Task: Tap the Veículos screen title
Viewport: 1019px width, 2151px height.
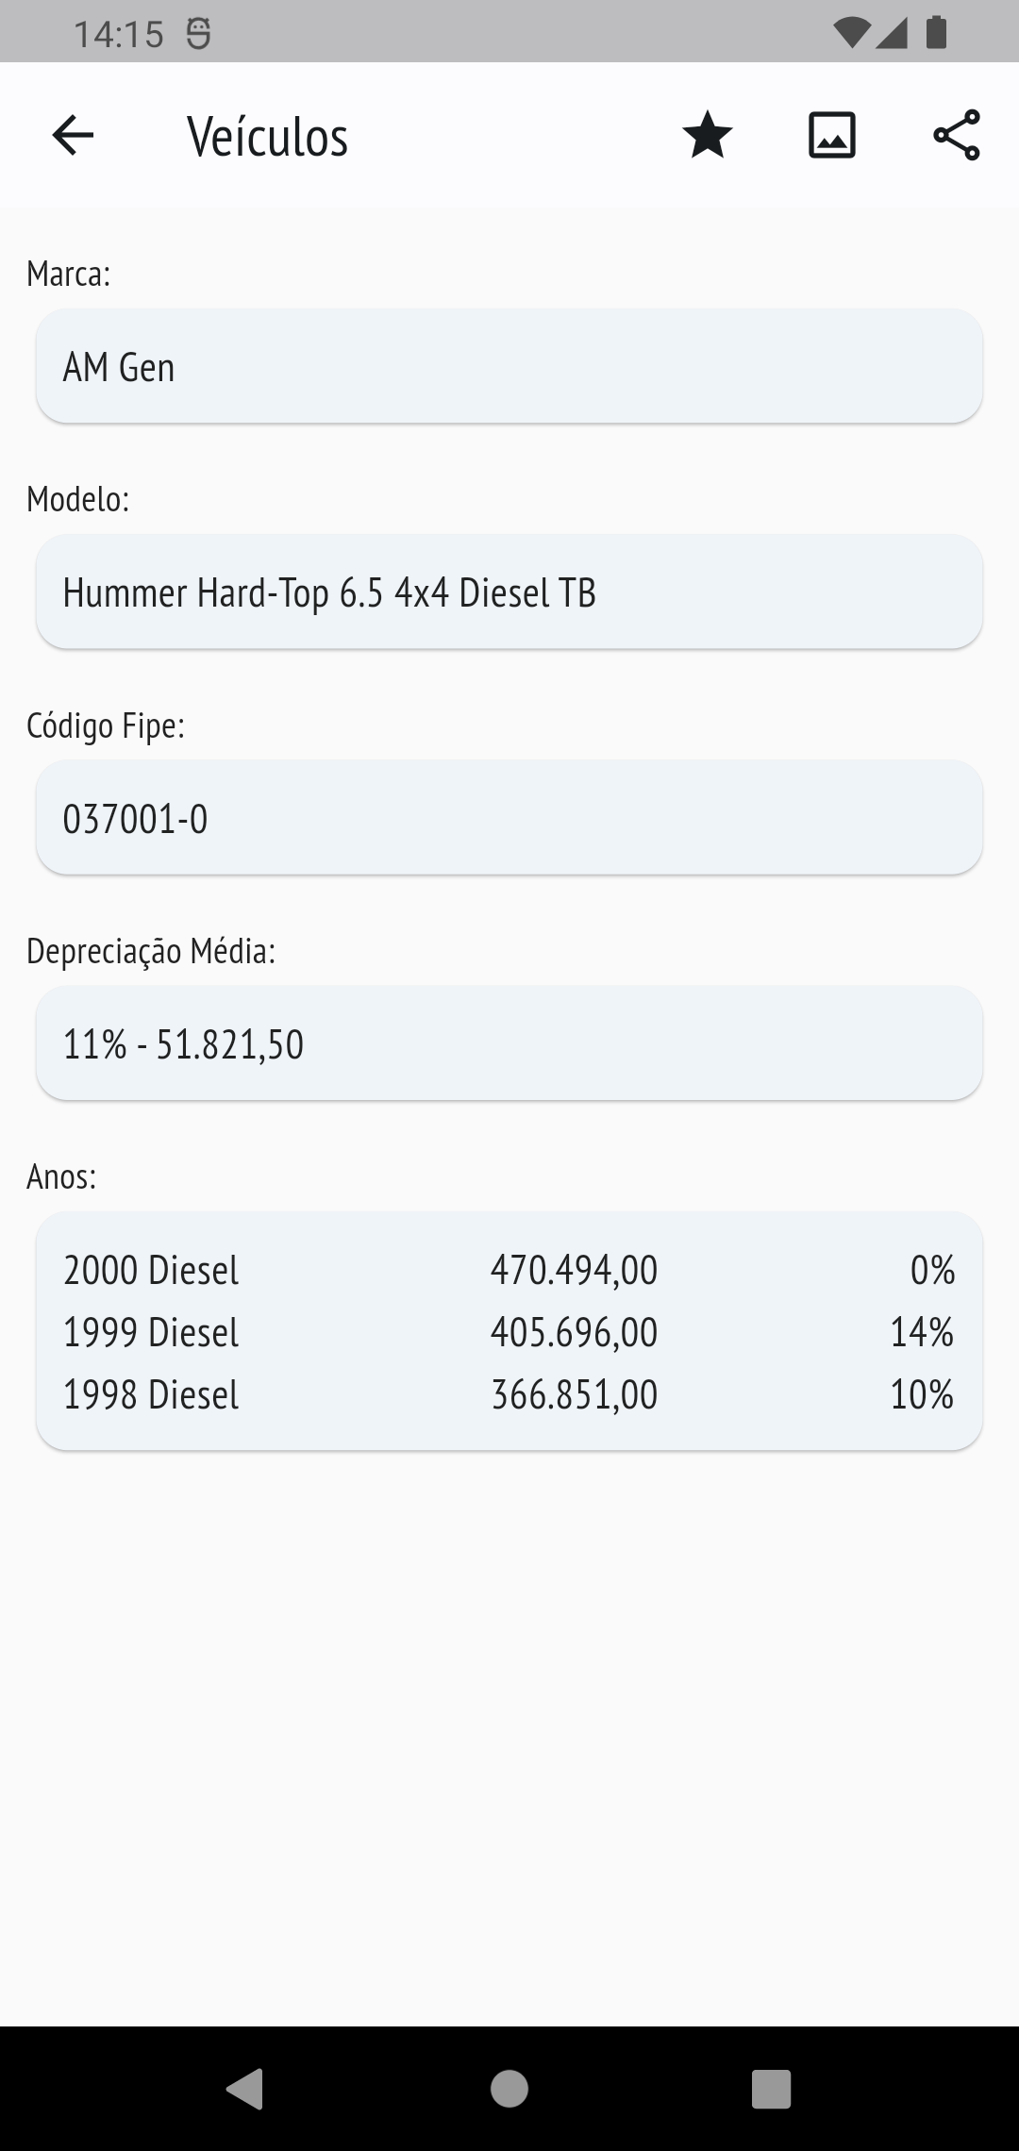Action: click(x=268, y=137)
